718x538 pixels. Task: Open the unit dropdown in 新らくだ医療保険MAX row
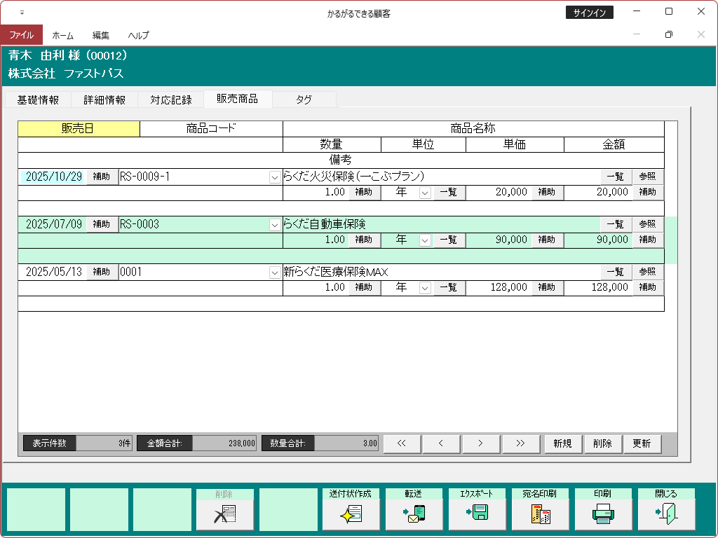[424, 288]
